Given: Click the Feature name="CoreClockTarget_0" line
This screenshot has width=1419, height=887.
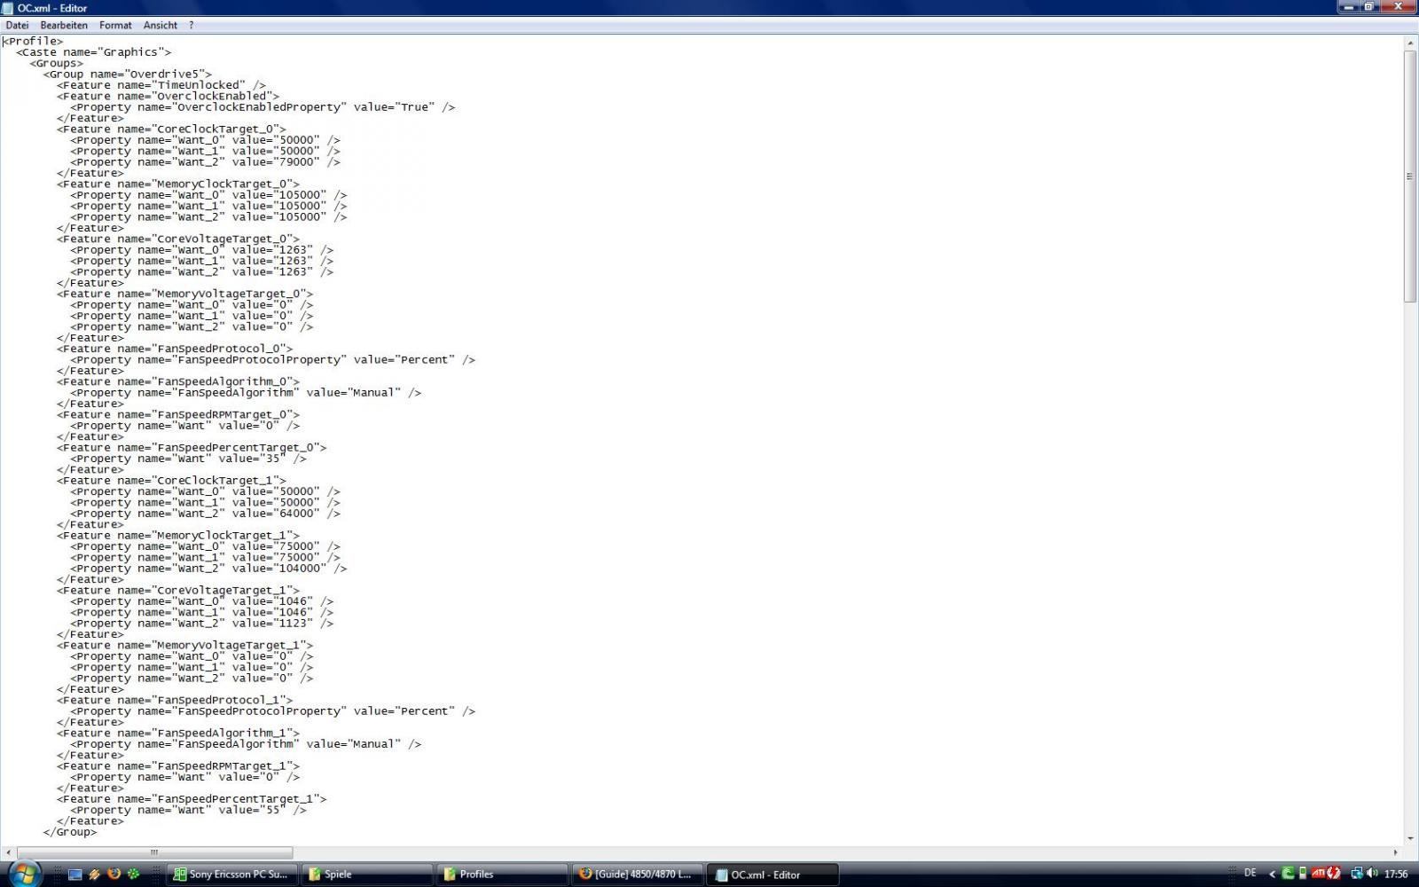Looking at the screenshot, I should 172,130.
